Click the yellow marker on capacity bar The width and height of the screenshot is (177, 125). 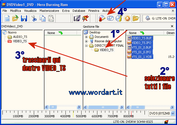[73, 114]
